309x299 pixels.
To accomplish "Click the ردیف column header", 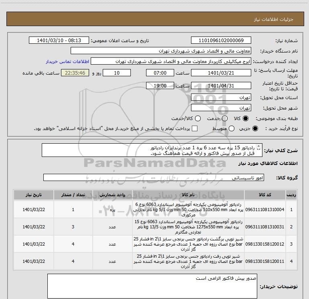I will pos(291,195).
